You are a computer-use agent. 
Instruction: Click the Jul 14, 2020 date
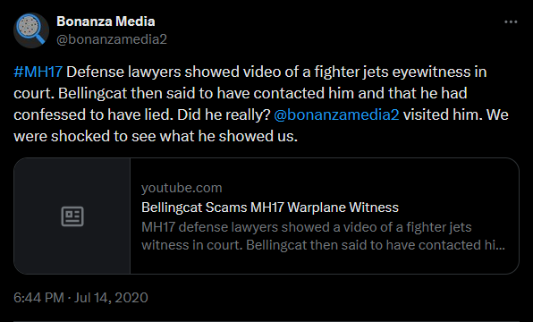click(x=111, y=298)
